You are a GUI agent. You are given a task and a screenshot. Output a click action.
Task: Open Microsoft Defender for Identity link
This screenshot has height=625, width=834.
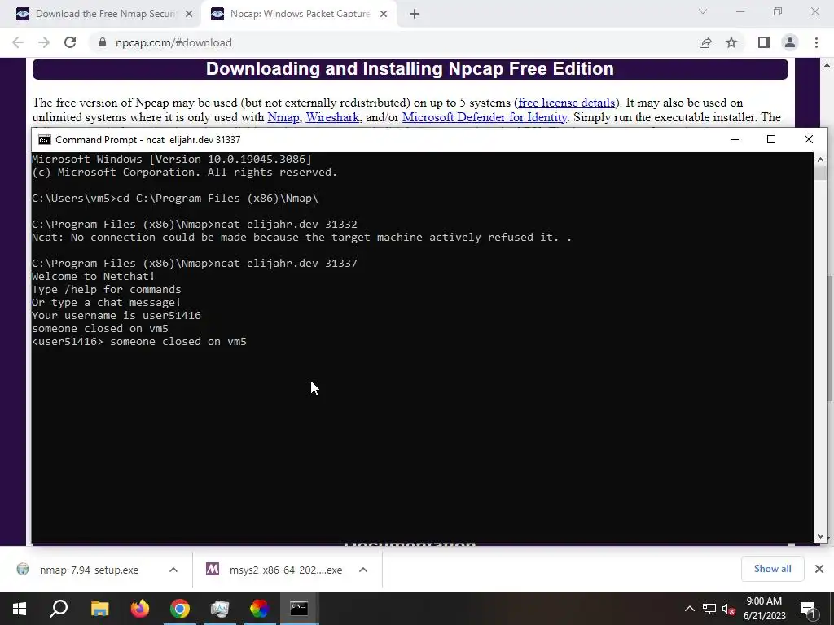pyautogui.click(x=485, y=117)
